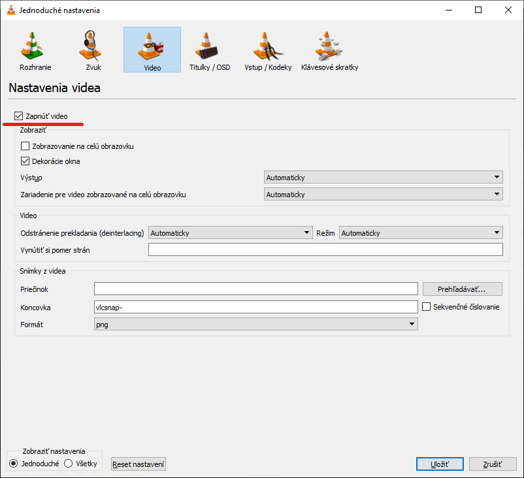Maximize the Jednoduché nastavenia window
The height and width of the screenshot is (478, 524).
[x=478, y=10]
